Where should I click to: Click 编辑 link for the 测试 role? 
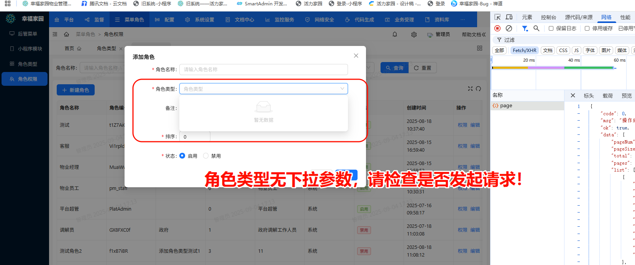(475, 125)
